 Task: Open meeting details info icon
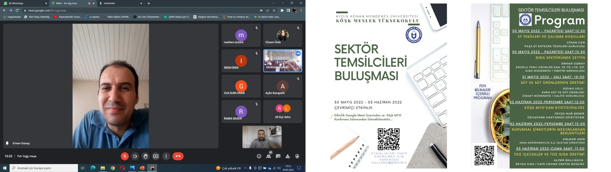pyautogui.click(x=259, y=156)
